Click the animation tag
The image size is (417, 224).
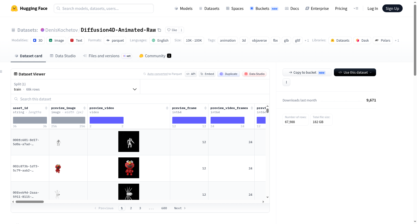(x=228, y=40)
